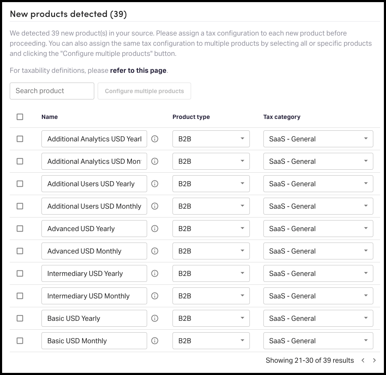The height and width of the screenshot is (375, 386).
Task: Open Product type dropdown for Basic USD Monthly
Action: click(x=211, y=341)
